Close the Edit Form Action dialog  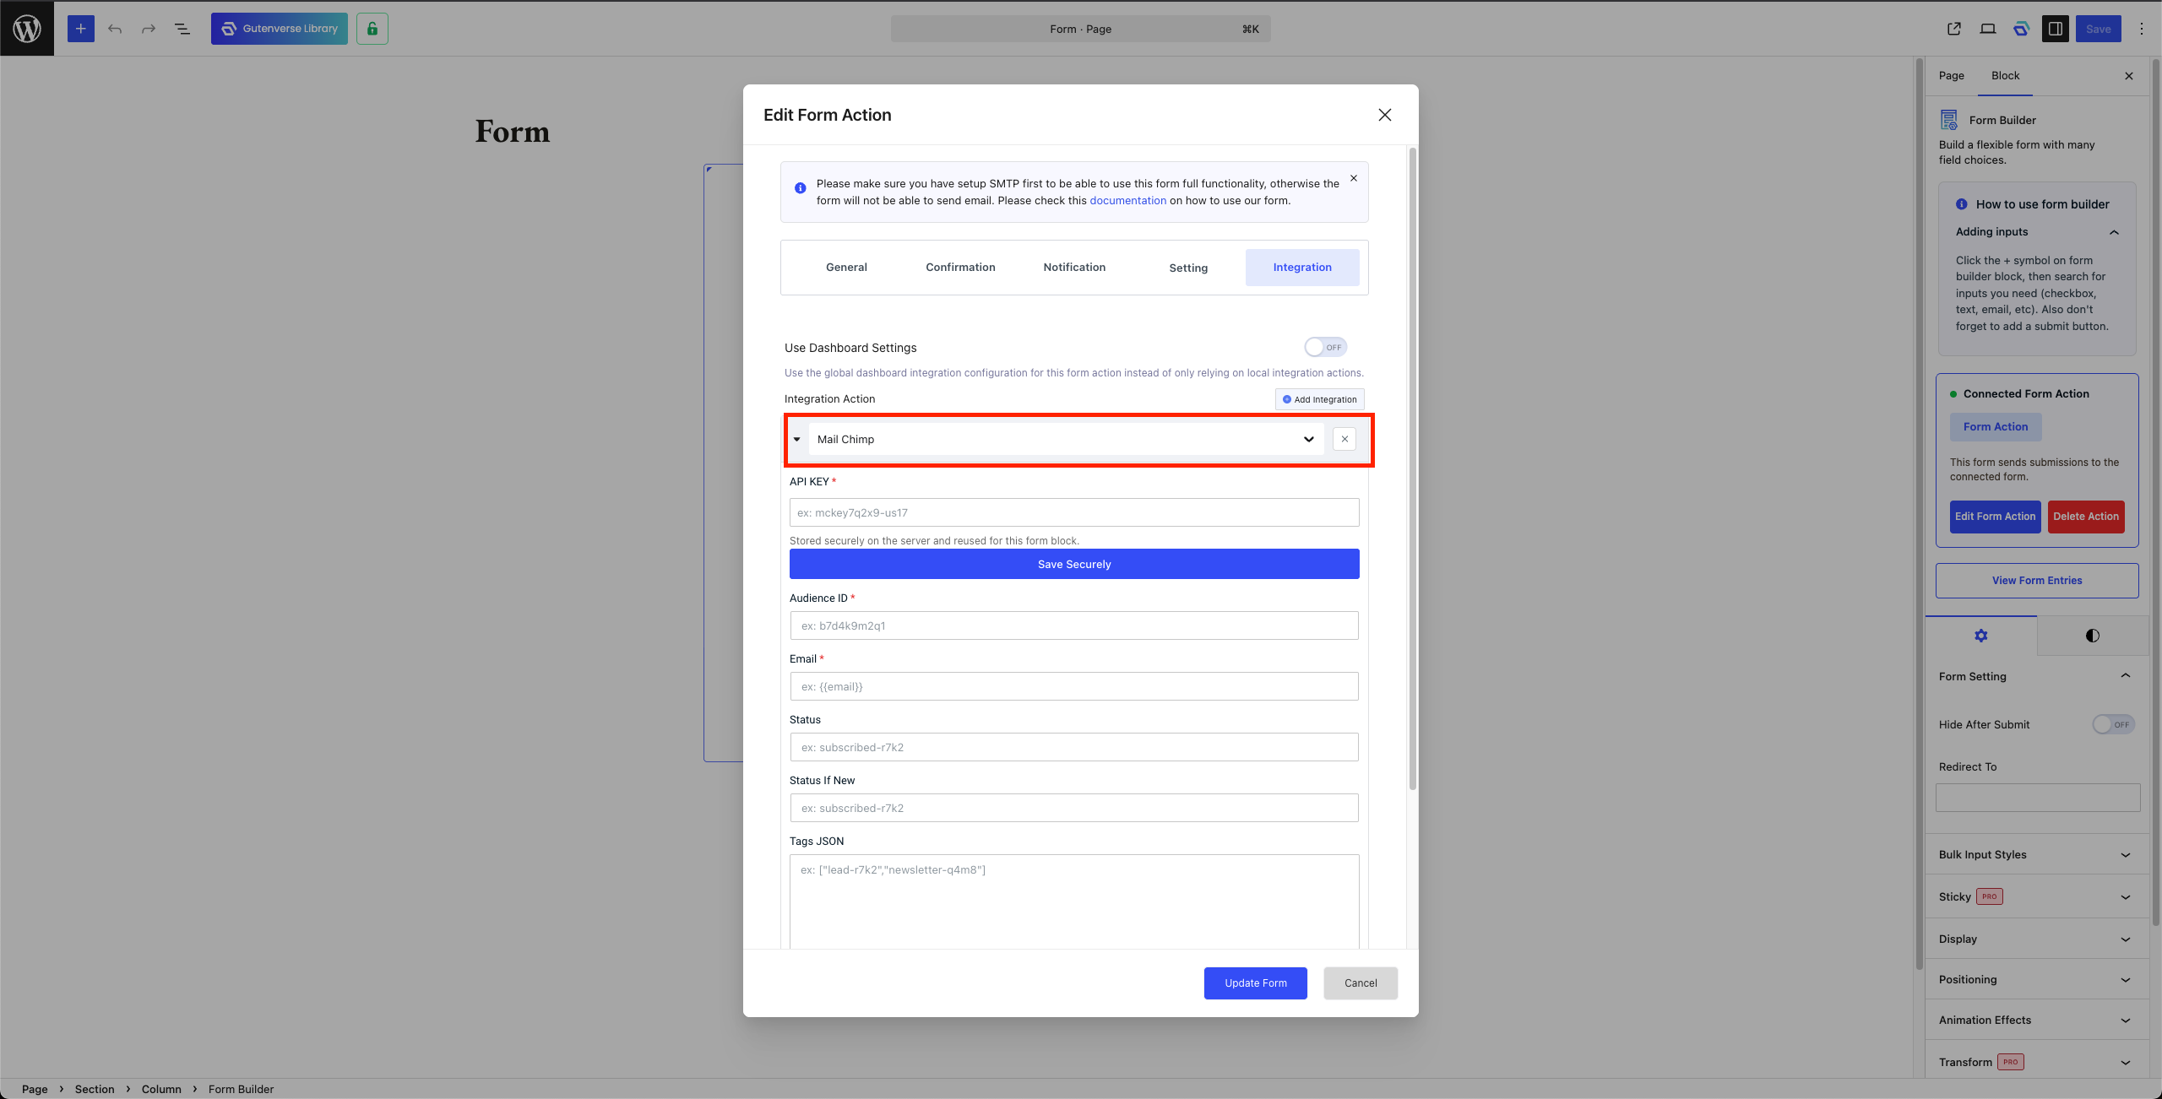point(1384,115)
